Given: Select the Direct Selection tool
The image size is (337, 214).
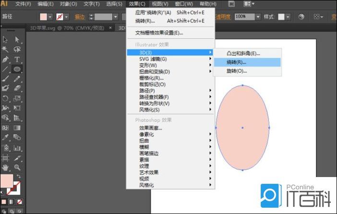Looking at the screenshot, I should 17,40.
